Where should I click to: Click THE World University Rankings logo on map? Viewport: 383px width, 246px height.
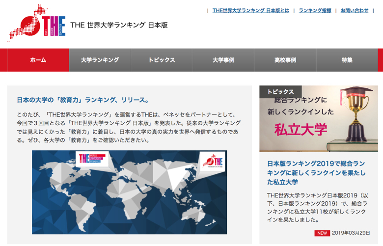pos(92,159)
